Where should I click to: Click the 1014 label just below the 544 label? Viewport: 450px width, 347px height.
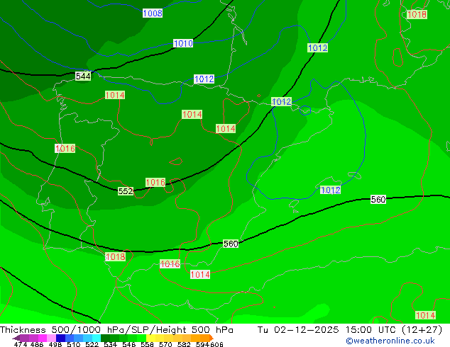tap(115, 95)
